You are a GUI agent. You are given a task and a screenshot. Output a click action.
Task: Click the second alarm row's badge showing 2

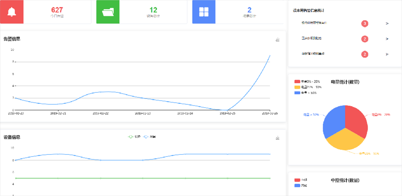365,39
